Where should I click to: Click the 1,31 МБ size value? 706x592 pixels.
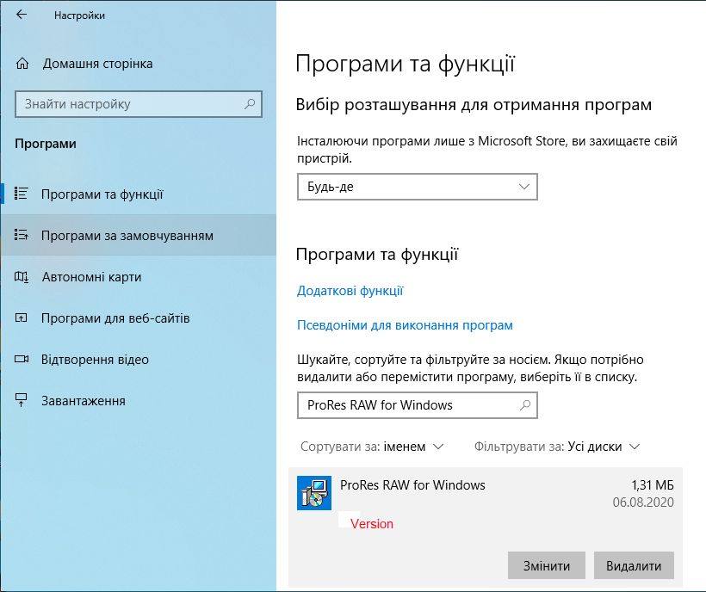[653, 485]
